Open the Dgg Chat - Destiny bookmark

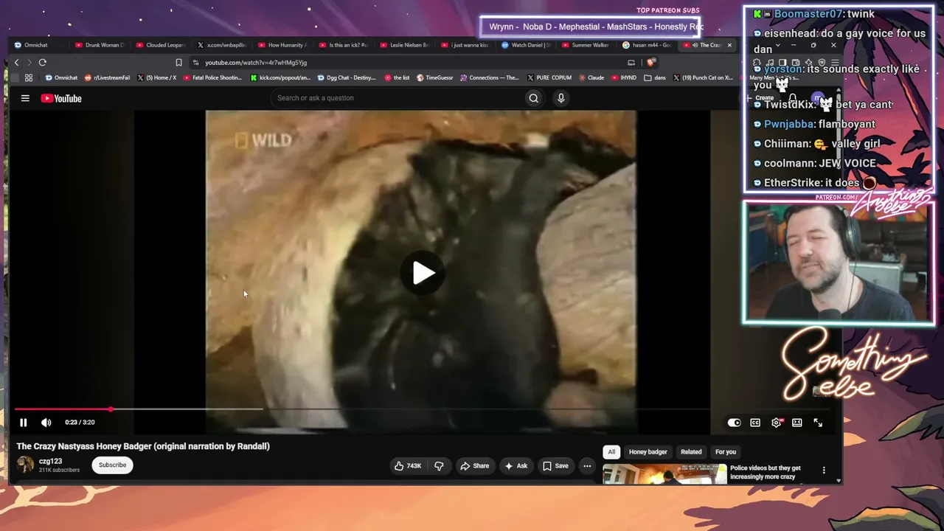tap(347, 77)
